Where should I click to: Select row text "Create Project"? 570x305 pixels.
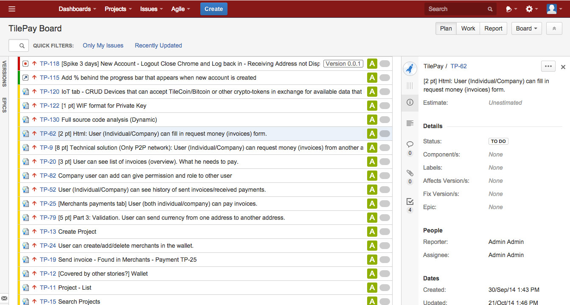(x=77, y=232)
